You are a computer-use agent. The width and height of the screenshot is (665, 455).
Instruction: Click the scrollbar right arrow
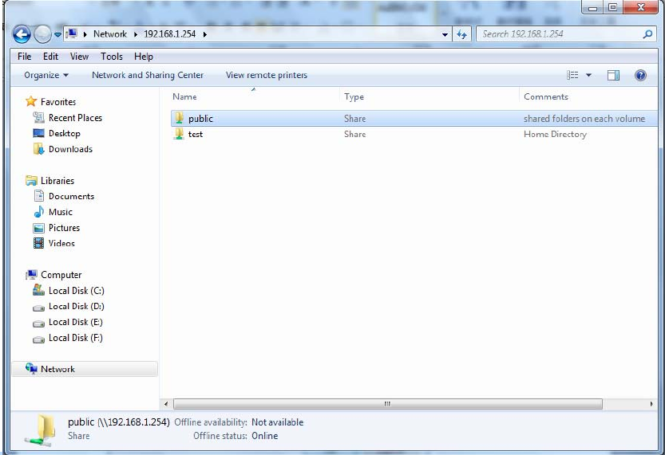coord(651,404)
